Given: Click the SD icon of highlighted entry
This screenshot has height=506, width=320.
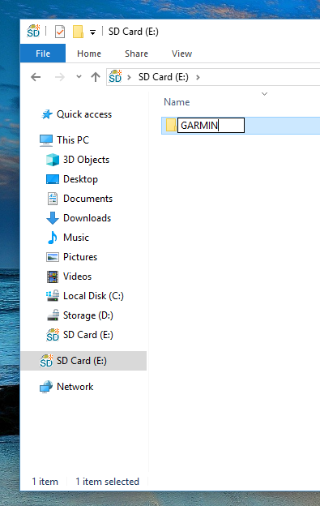Looking at the screenshot, I should 46,361.
